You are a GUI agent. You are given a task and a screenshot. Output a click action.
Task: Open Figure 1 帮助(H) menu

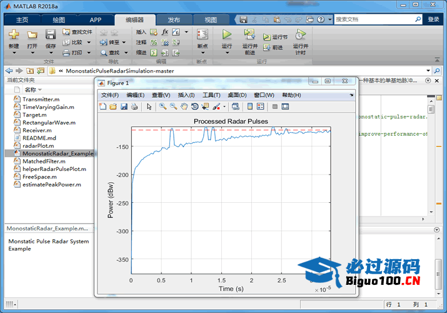tap(291, 95)
